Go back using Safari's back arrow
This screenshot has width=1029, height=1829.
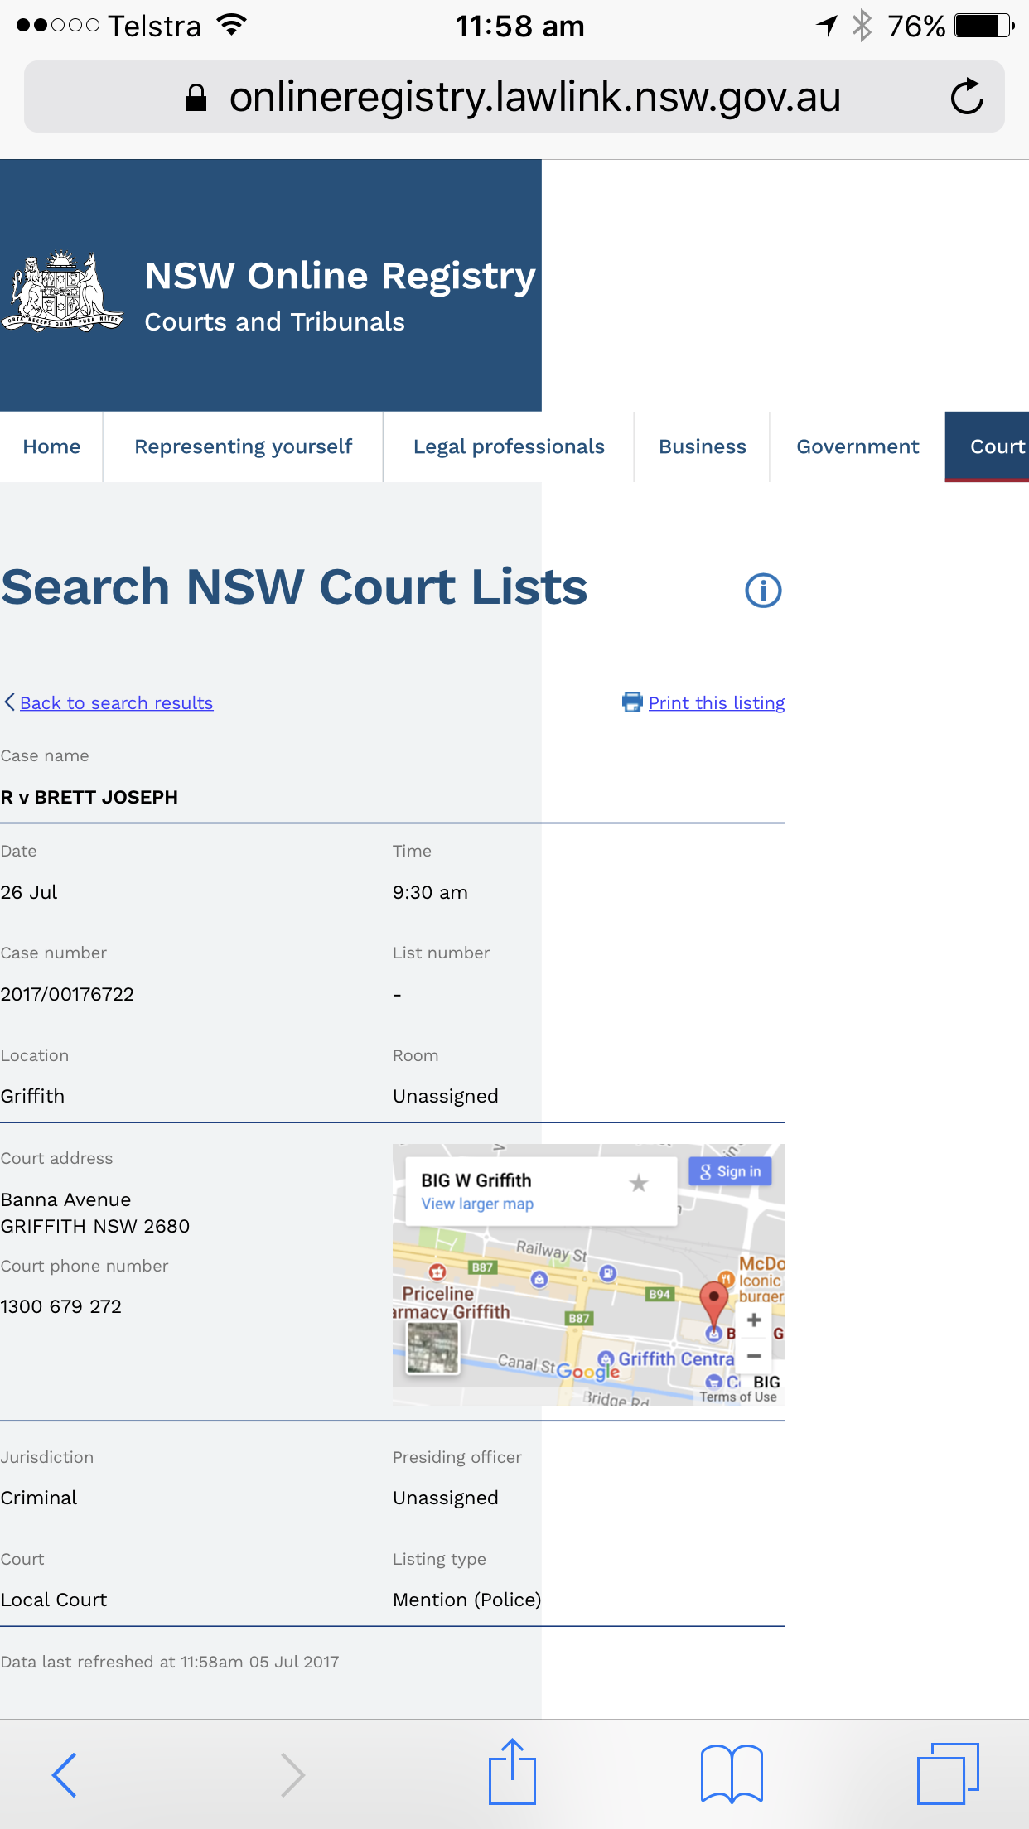[65, 1774]
